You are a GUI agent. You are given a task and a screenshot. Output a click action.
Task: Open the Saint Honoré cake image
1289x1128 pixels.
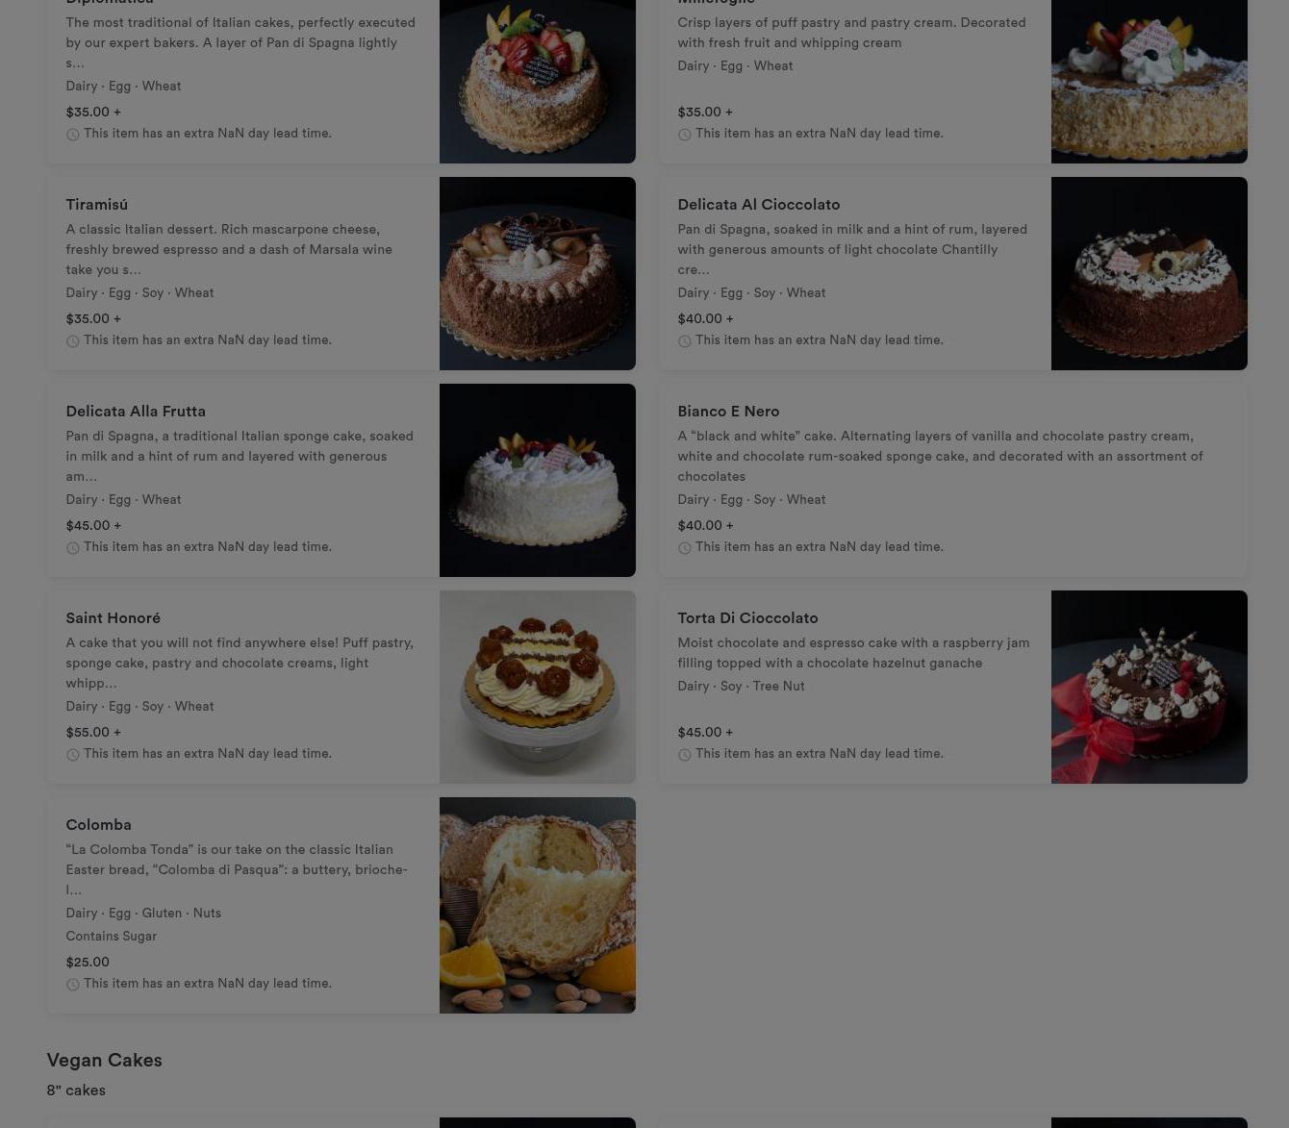point(537,687)
